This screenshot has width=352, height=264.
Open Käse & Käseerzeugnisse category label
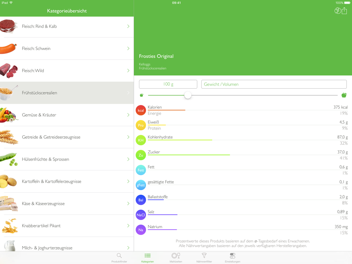(43, 203)
